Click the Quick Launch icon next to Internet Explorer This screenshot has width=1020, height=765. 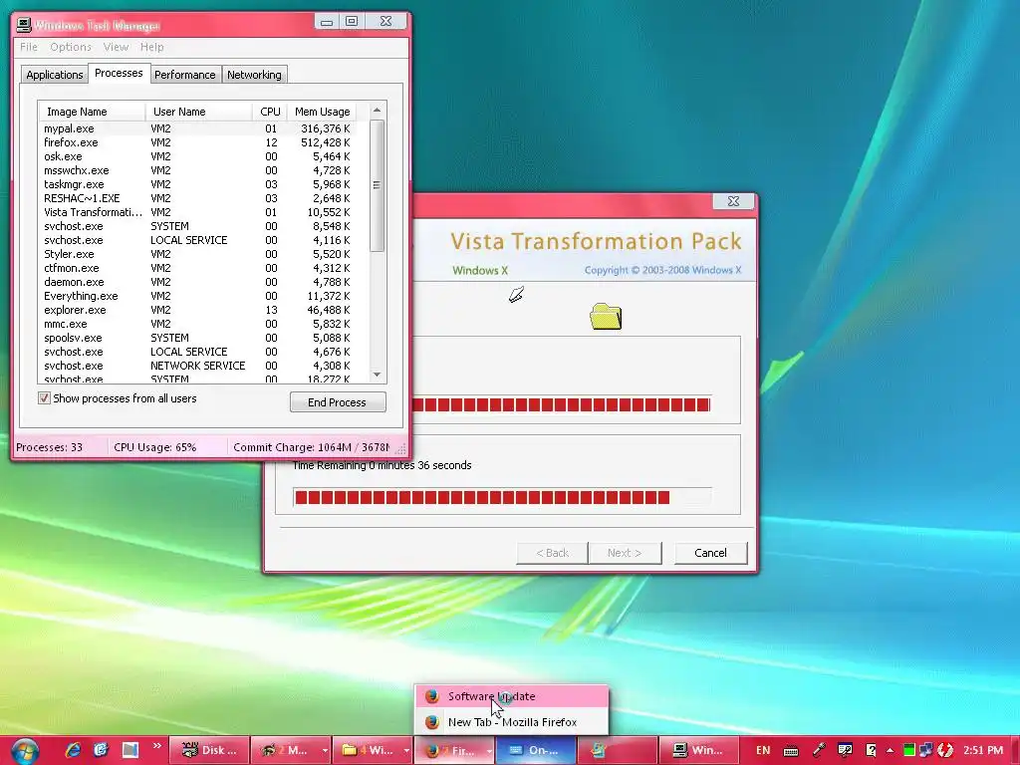coord(101,750)
